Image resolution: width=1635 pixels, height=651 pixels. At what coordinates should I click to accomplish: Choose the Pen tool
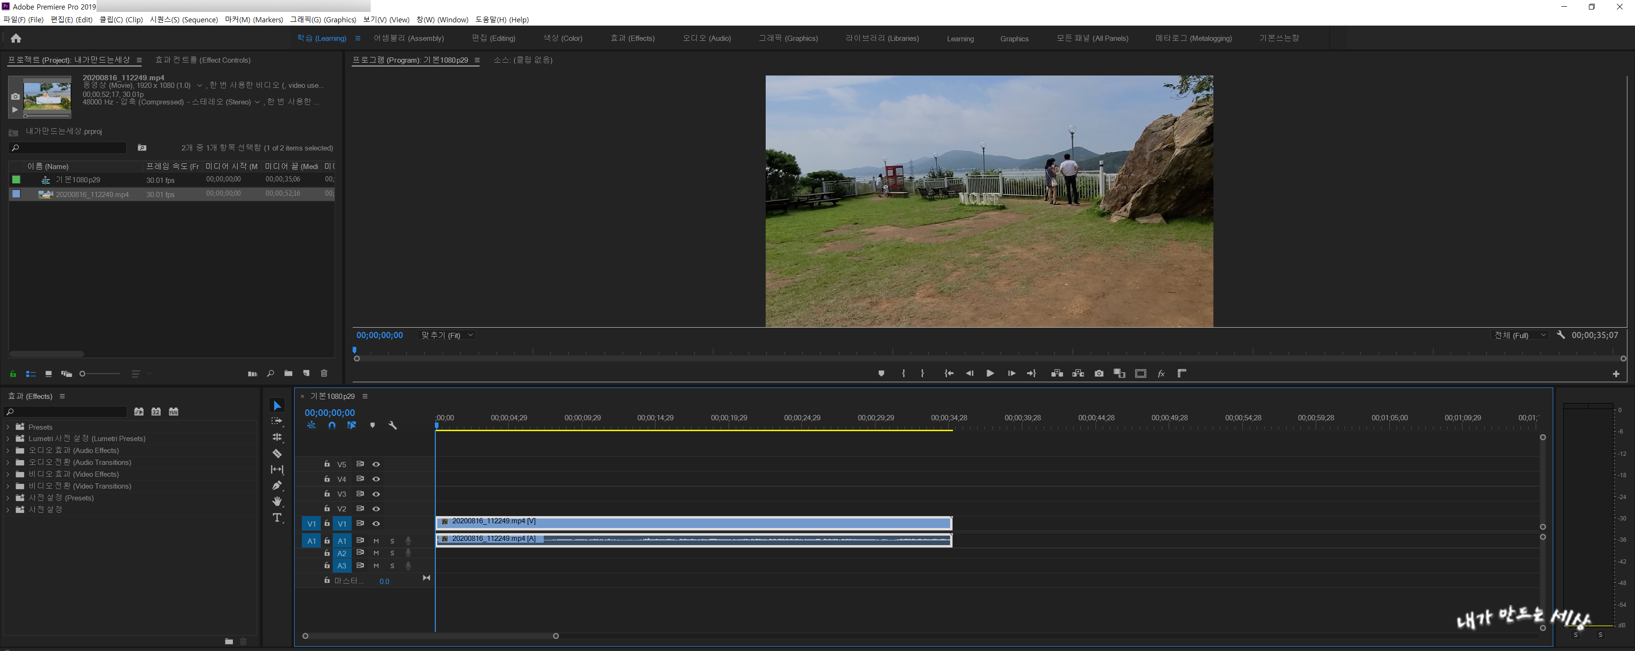coord(277,486)
